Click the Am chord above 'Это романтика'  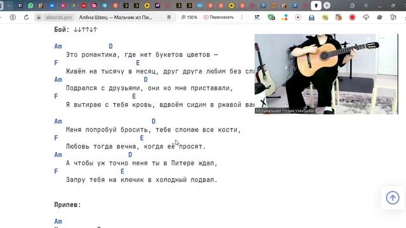pos(58,46)
